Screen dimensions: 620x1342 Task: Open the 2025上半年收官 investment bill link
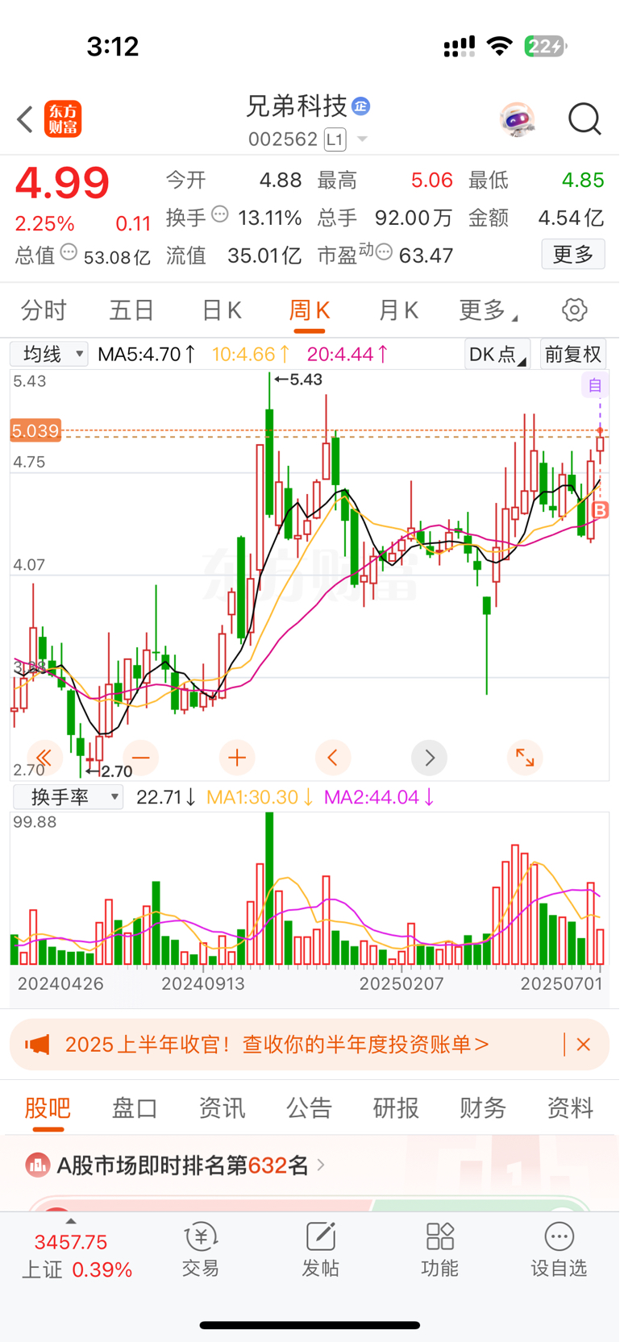pos(277,1045)
